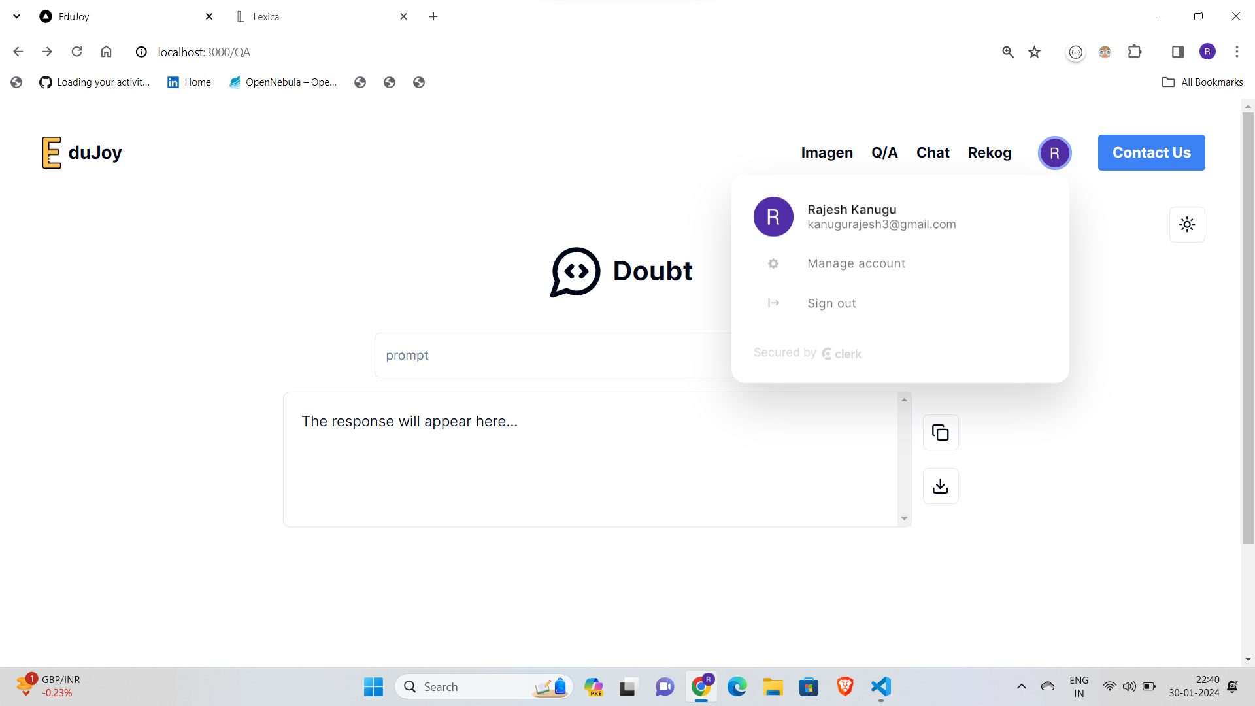Open browser extensions puzzle icon
Screen dimensions: 1255x706
tap(1134, 52)
